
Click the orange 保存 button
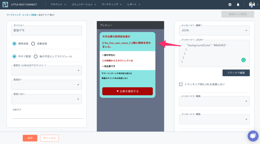[30, 138]
